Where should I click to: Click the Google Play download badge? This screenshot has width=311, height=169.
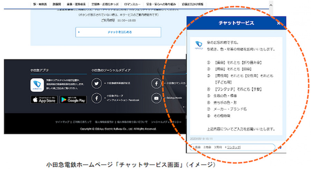73,100
